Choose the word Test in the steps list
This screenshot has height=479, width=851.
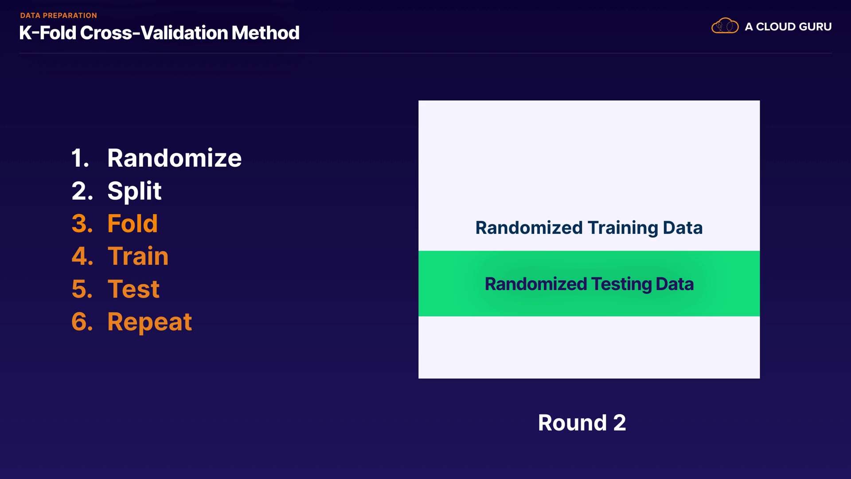pos(133,289)
